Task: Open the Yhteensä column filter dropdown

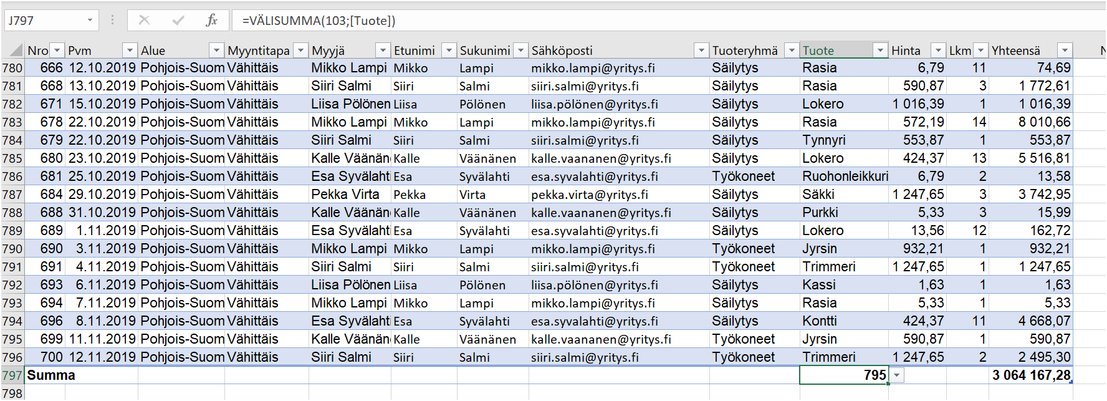Action: 1065,51
